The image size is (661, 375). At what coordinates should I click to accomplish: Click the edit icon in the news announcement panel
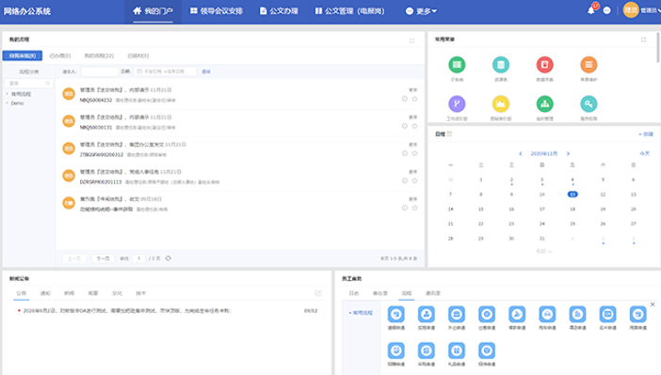[x=318, y=293]
